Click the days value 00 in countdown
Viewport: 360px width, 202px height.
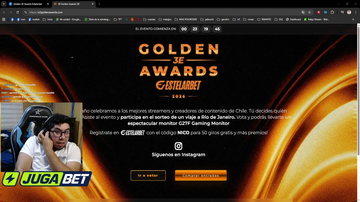pos(184,29)
